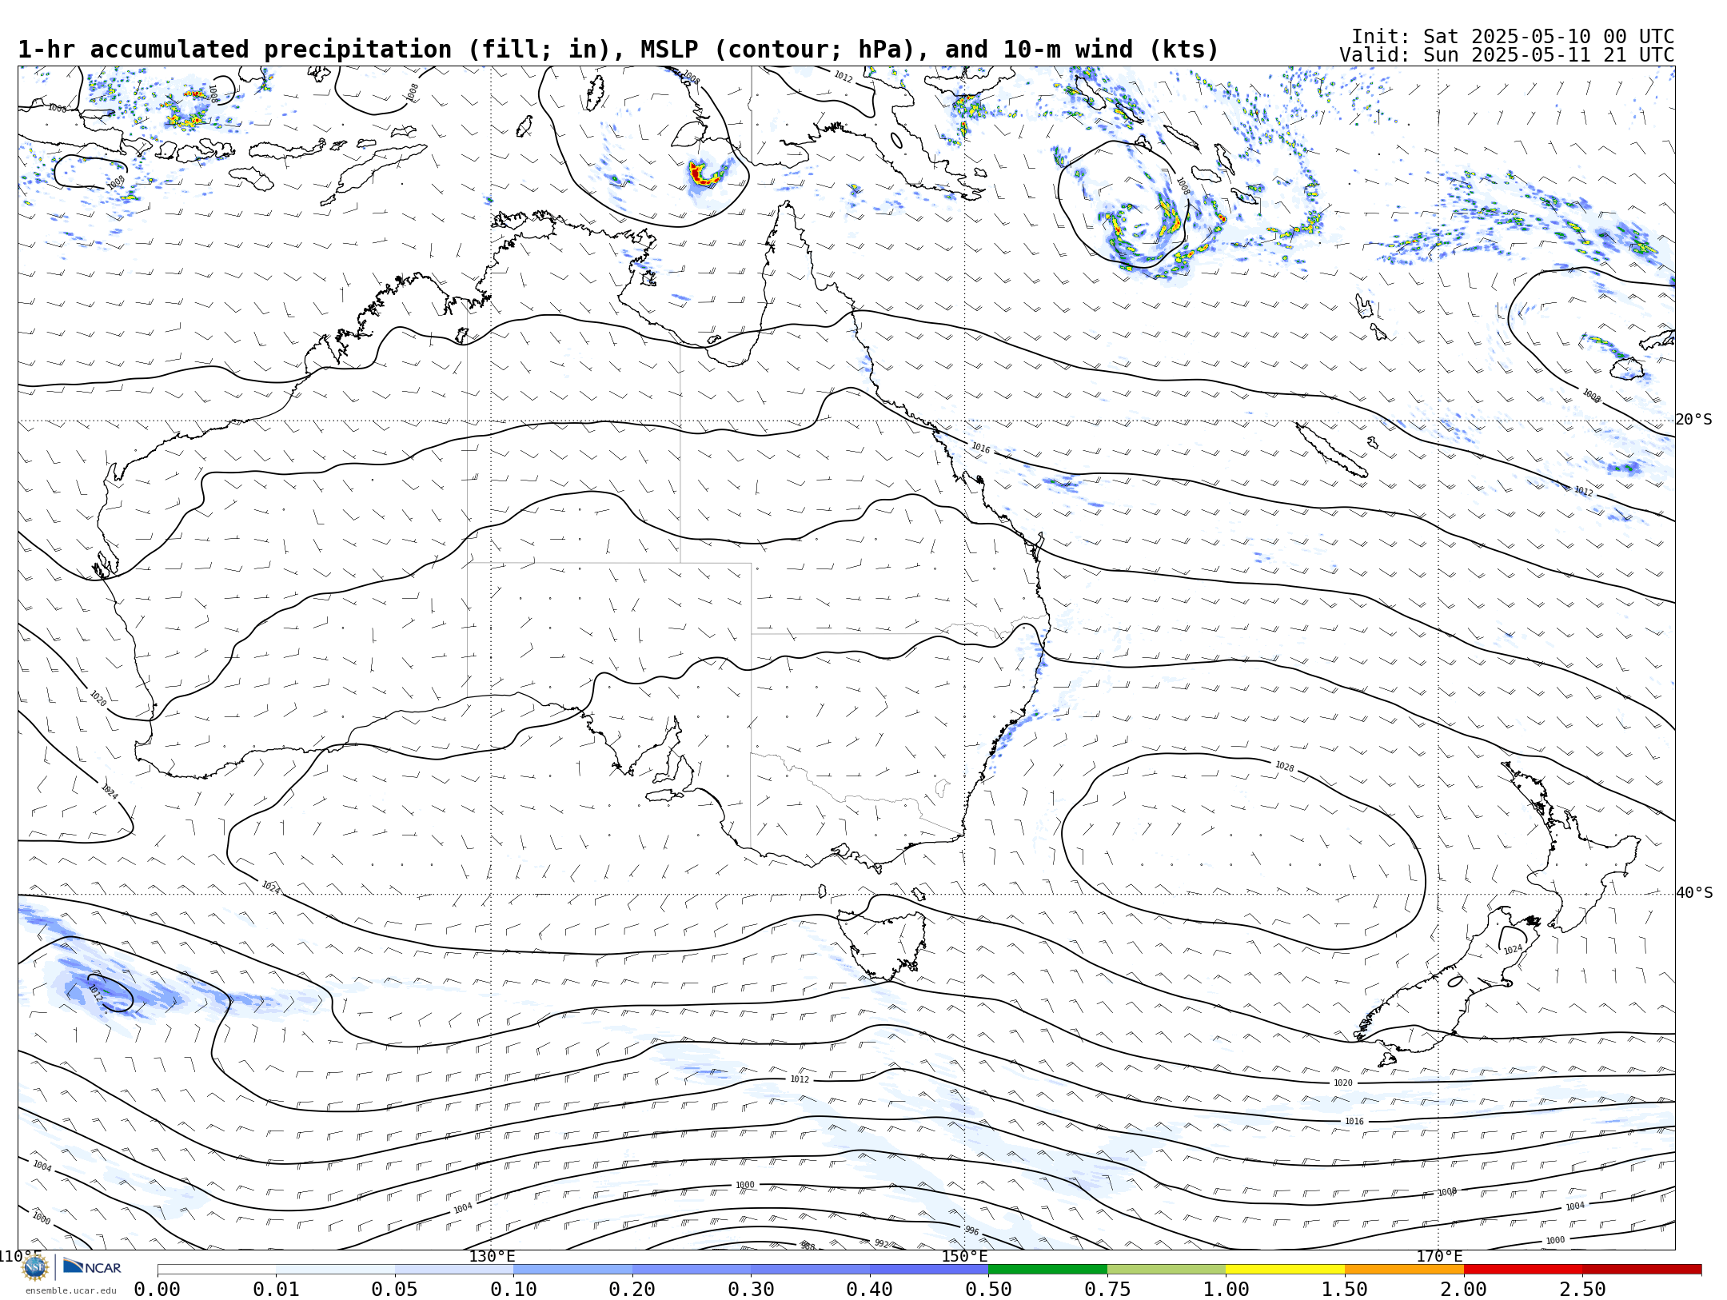Pick the light green 0.75–1.00 colorbar segment
The width and height of the screenshot is (1727, 1300).
pyautogui.click(x=1167, y=1269)
